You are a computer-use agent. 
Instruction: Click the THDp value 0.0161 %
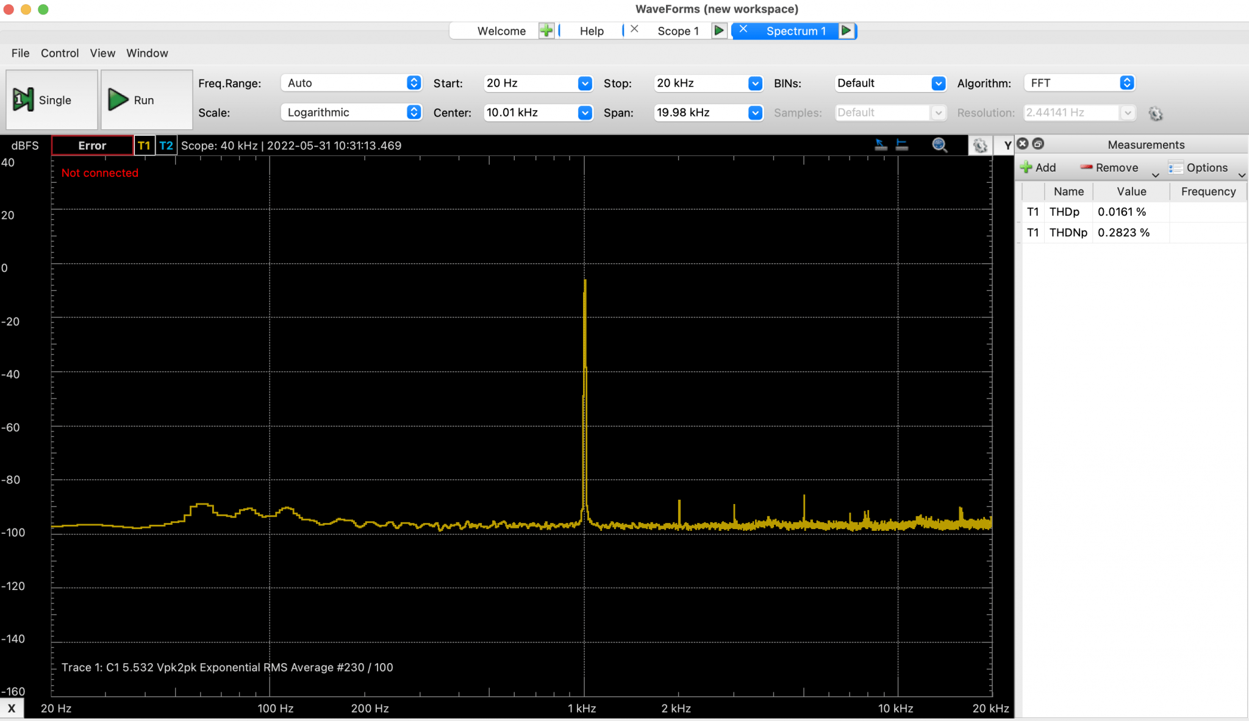coord(1122,211)
